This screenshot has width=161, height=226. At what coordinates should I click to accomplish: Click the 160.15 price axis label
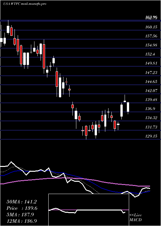tap(151, 27)
